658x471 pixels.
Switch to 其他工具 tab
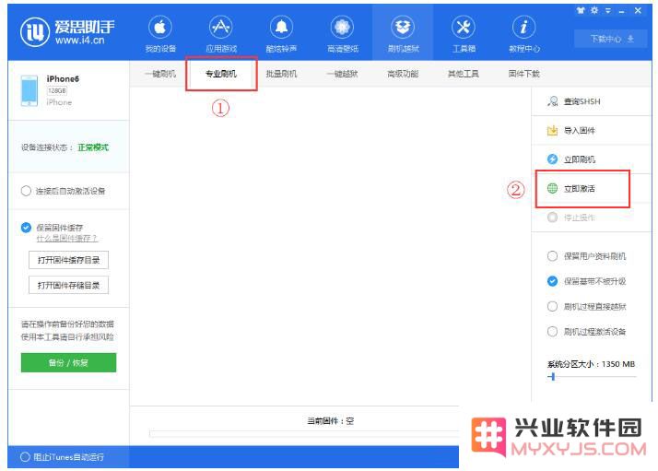(x=464, y=74)
